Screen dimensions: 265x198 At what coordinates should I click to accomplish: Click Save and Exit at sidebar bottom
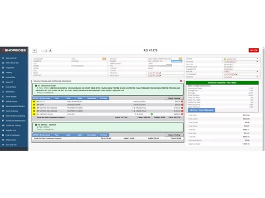pos(11,145)
